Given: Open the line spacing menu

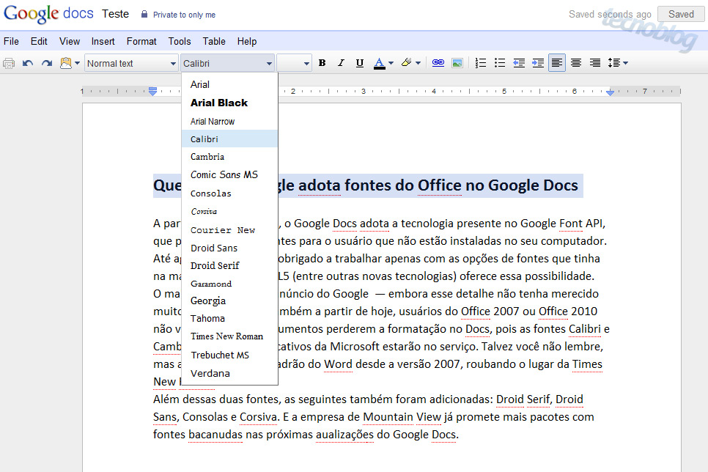Looking at the screenshot, I should (x=618, y=63).
